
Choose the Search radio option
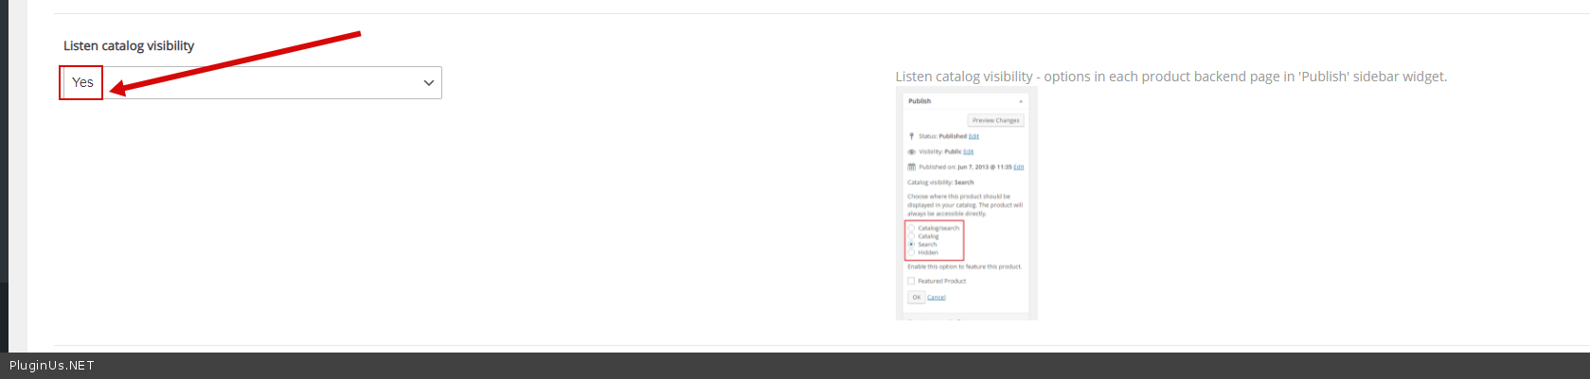coord(912,244)
